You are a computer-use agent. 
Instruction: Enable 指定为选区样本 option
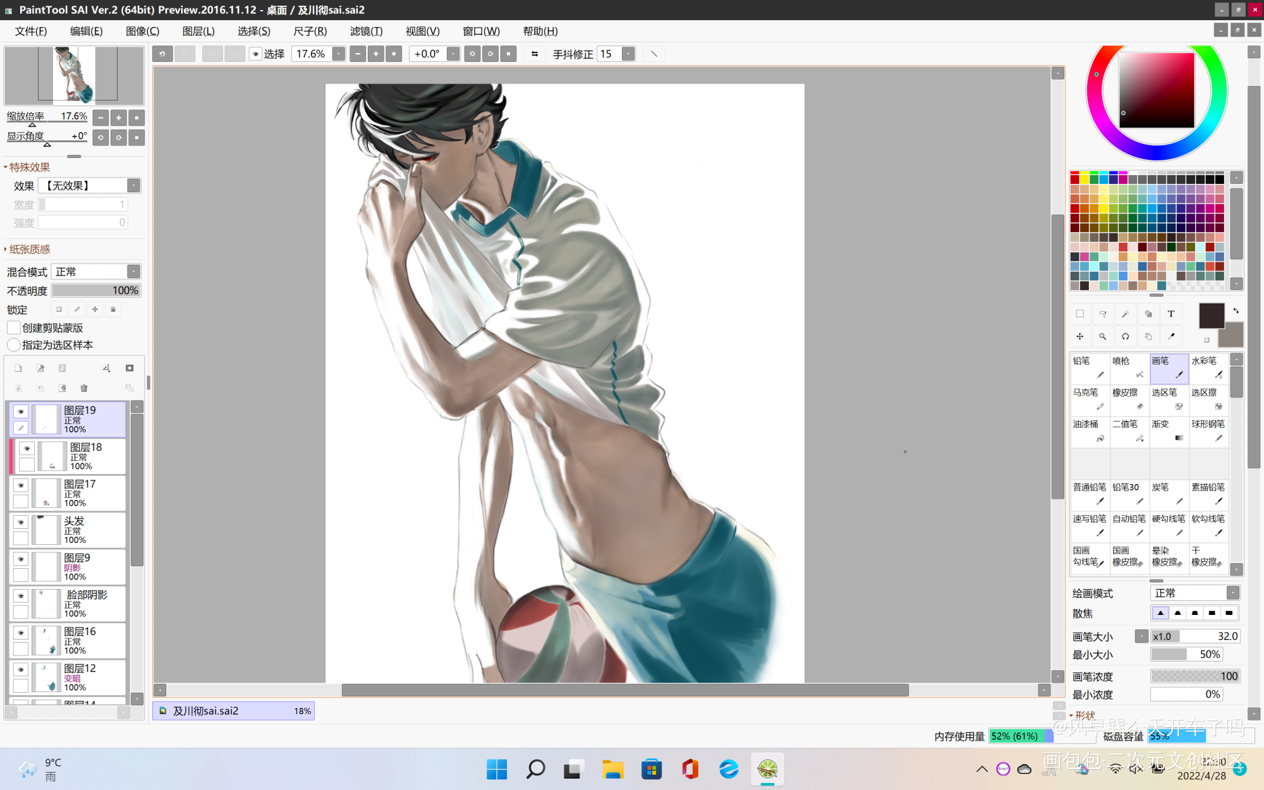pyautogui.click(x=14, y=344)
